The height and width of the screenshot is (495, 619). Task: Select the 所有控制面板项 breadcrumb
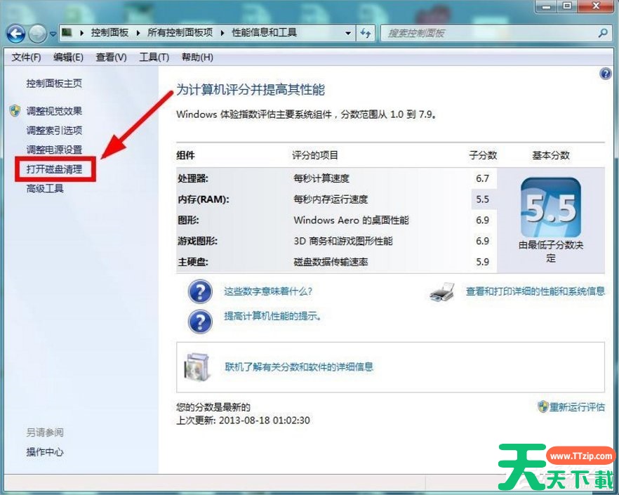click(x=180, y=32)
